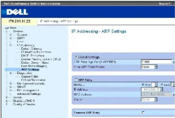The image size is (175, 118).
Task: Choose the LAG interface radio button
Action: [x=162, y=85]
